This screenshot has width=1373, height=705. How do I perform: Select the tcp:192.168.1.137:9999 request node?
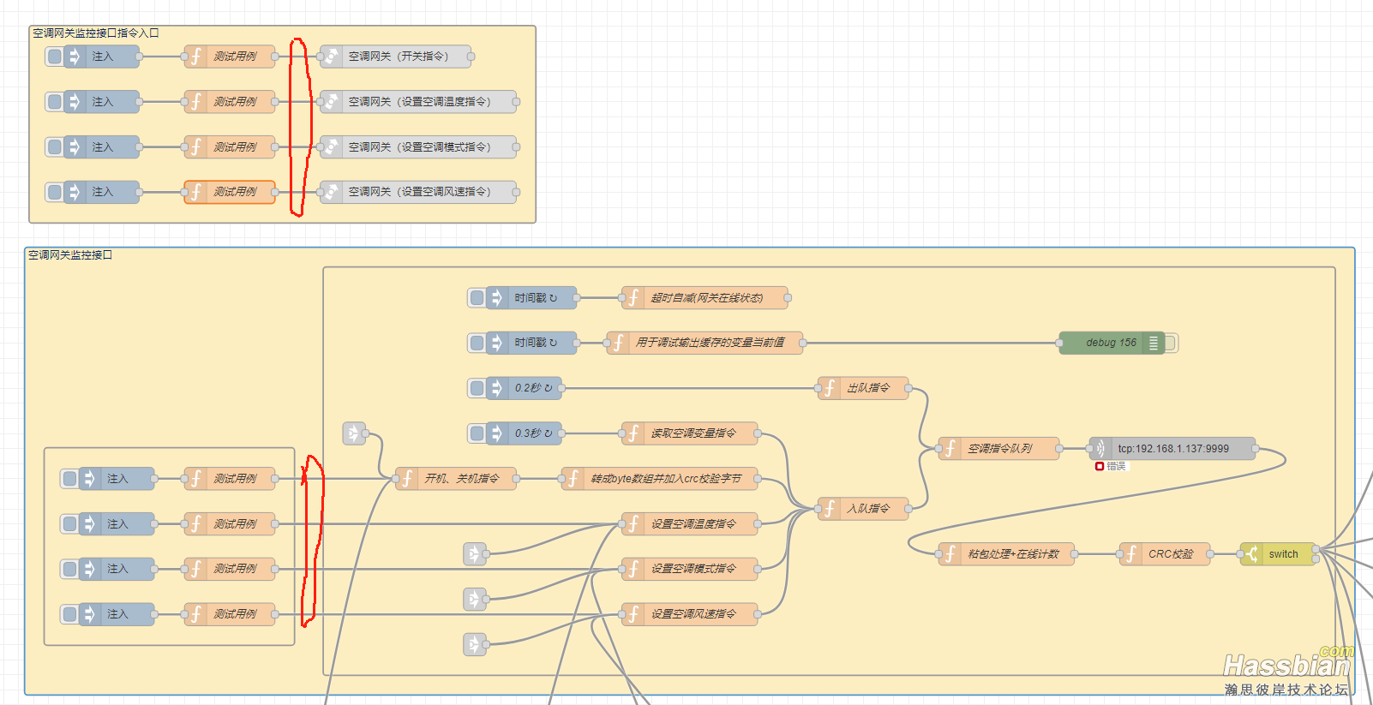[1172, 448]
